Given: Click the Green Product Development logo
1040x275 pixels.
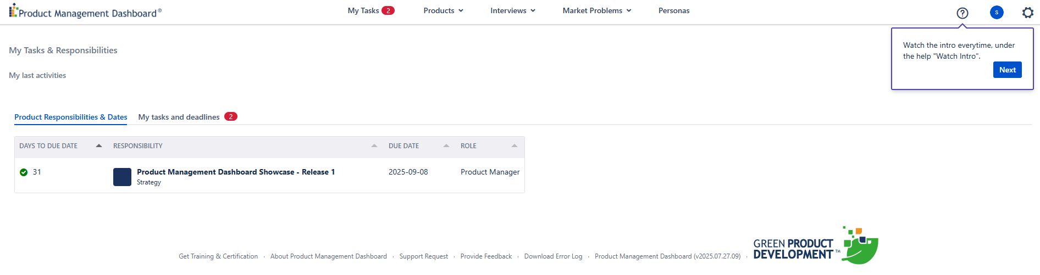Looking at the screenshot, I should (815, 246).
